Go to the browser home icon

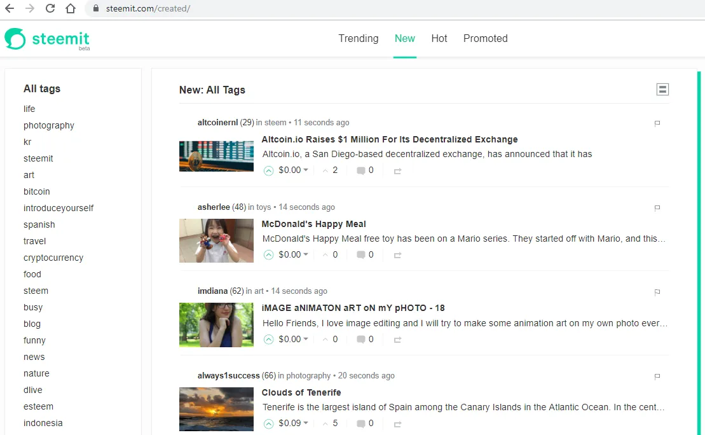click(x=70, y=8)
